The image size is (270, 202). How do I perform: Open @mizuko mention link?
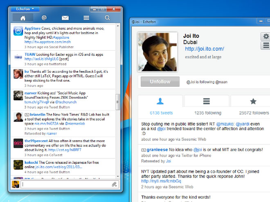click(225, 124)
